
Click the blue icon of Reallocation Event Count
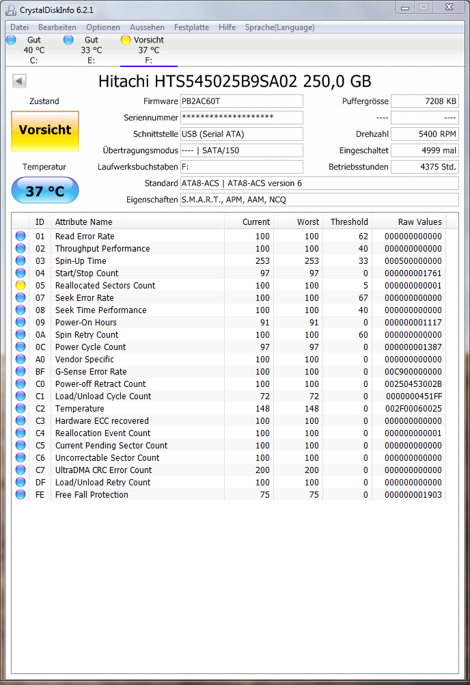pos(20,433)
